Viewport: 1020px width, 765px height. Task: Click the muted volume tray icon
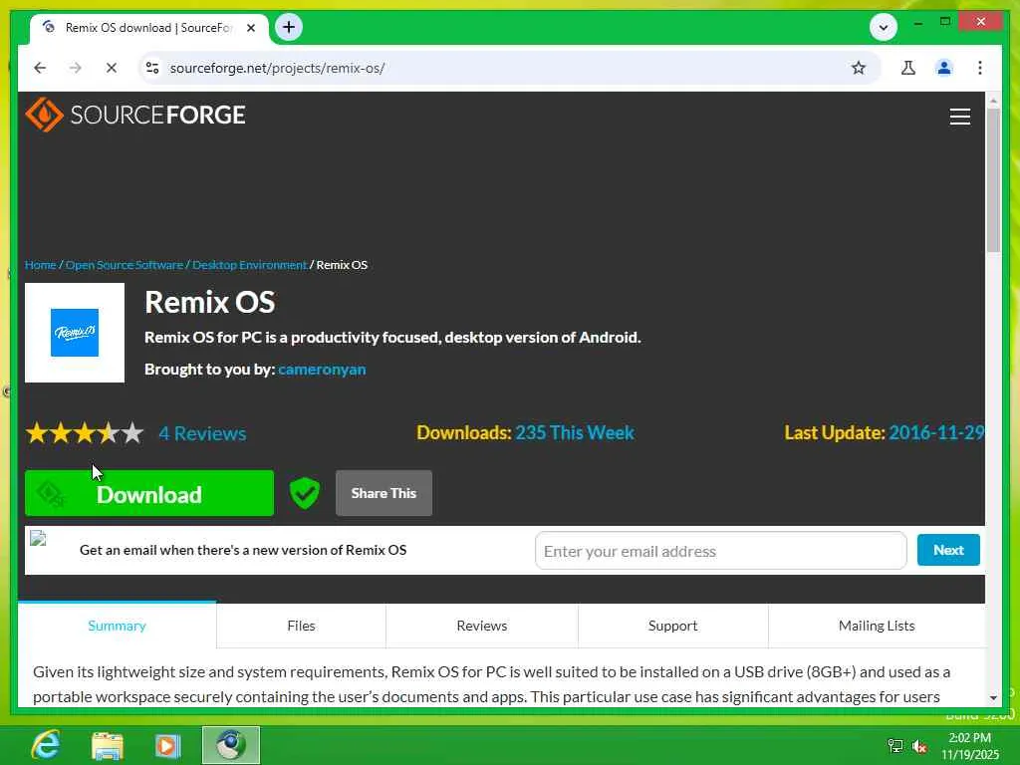click(919, 746)
